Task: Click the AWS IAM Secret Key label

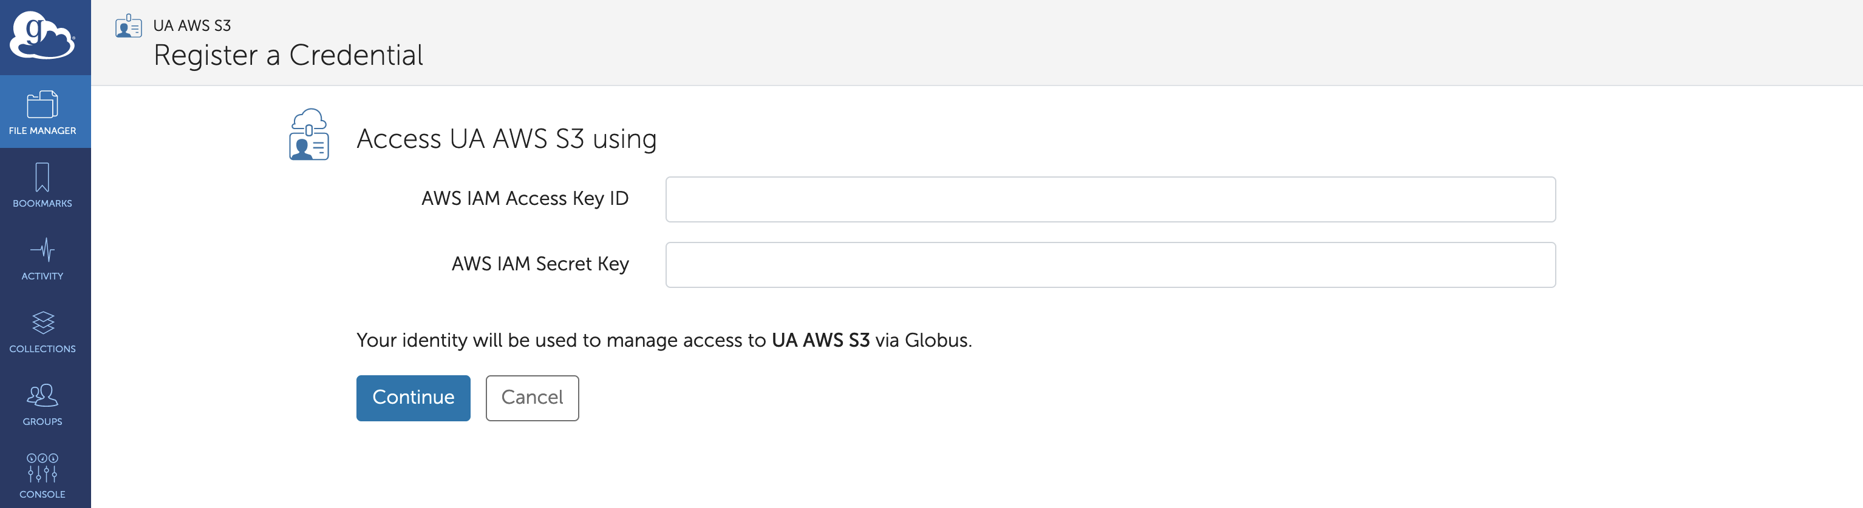Action: (x=539, y=264)
